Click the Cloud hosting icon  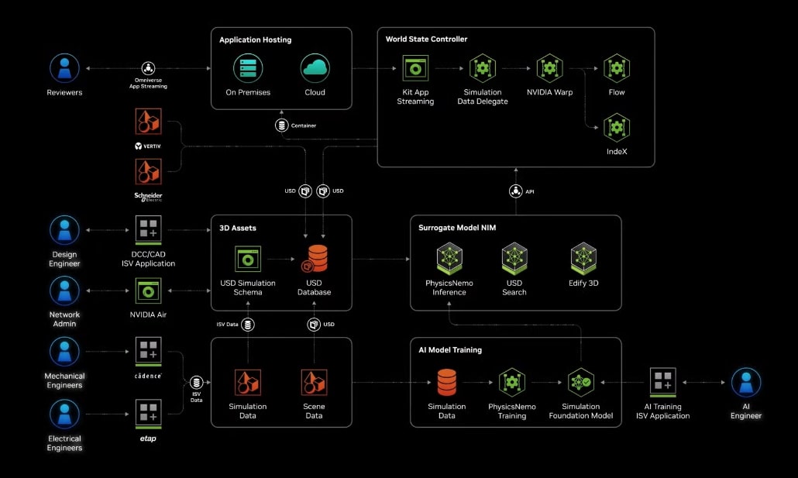(x=315, y=68)
